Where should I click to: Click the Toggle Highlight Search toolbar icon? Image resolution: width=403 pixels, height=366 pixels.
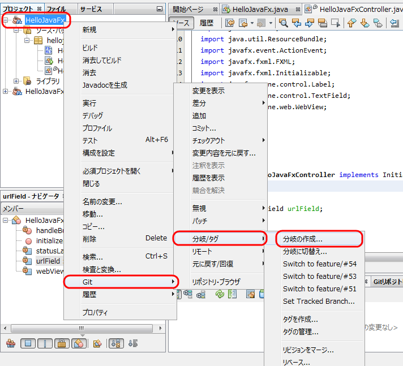322,23
